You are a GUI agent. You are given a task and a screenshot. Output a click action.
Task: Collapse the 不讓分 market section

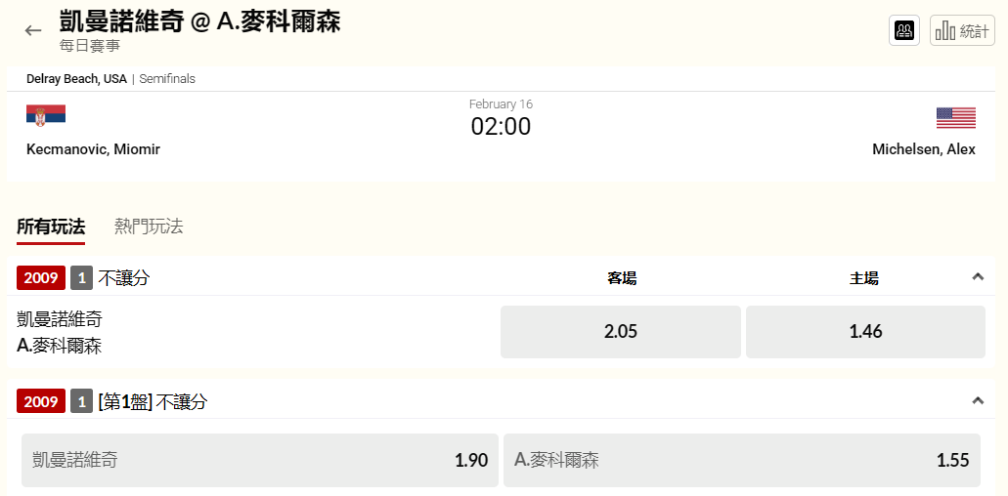click(x=978, y=277)
